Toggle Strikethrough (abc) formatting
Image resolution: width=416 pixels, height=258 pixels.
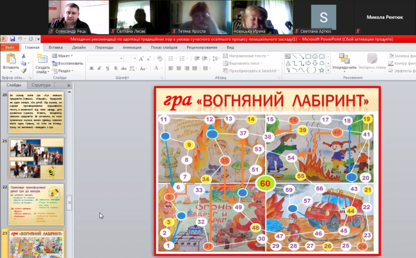click(x=124, y=68)
